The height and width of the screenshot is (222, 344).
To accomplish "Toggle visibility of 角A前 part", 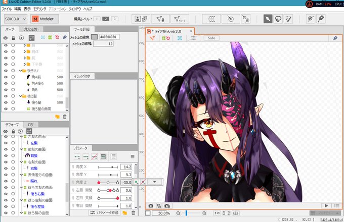I will click(x=6, y=77).
